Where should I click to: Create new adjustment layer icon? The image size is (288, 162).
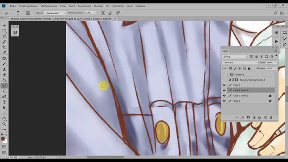coord(254,117)
